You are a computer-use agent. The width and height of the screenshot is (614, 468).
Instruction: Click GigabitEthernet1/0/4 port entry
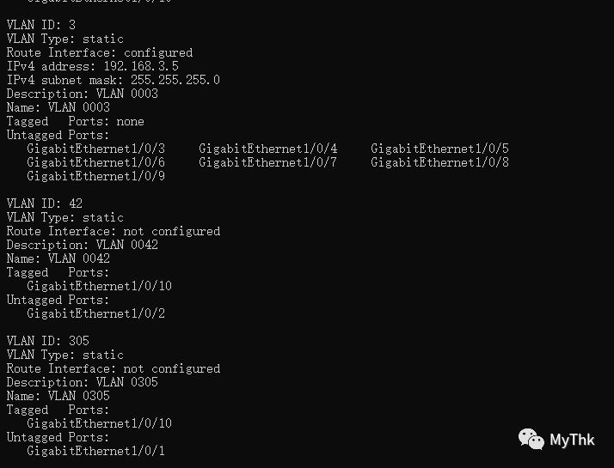click(x=267, y=149)
